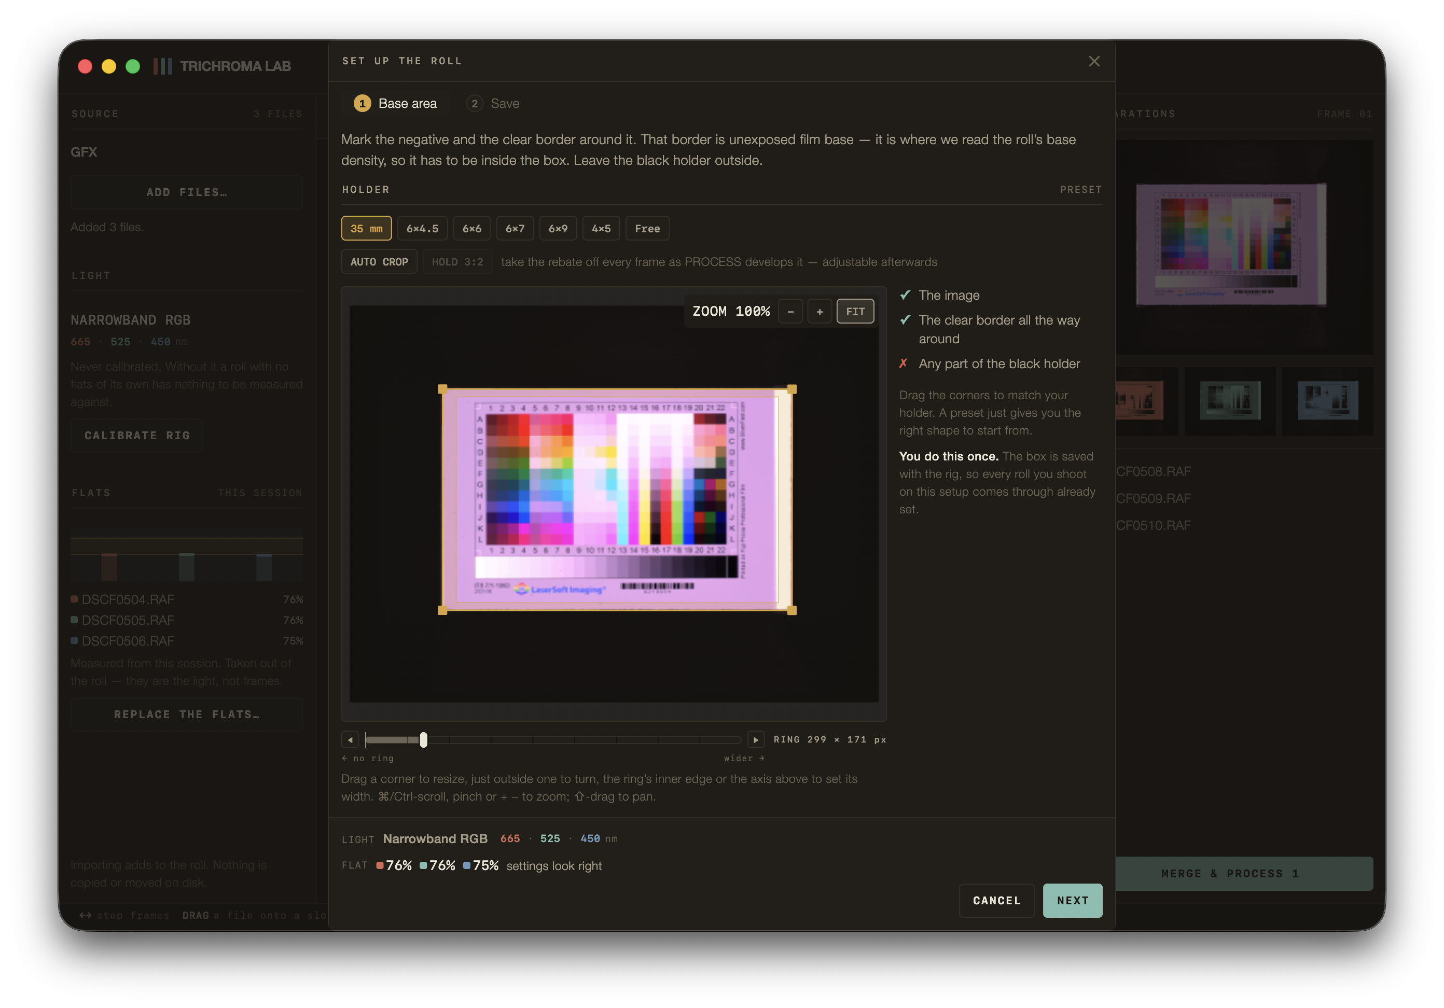This screenshot has height=1008, width=1444.
Task: Click REPLACE THE FLATS in main window
Action: 187,715
